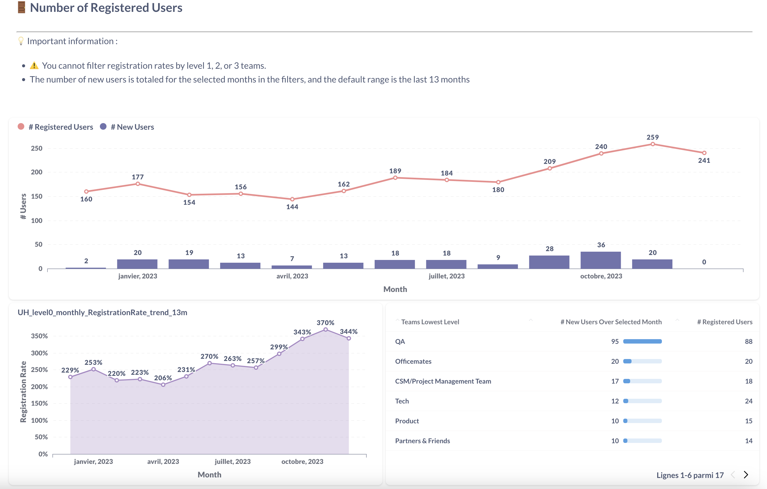Open UH_level0_monthly_RegistrationRate_trend_13m card title

102,312
